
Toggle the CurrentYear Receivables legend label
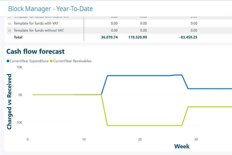point(72,61)
